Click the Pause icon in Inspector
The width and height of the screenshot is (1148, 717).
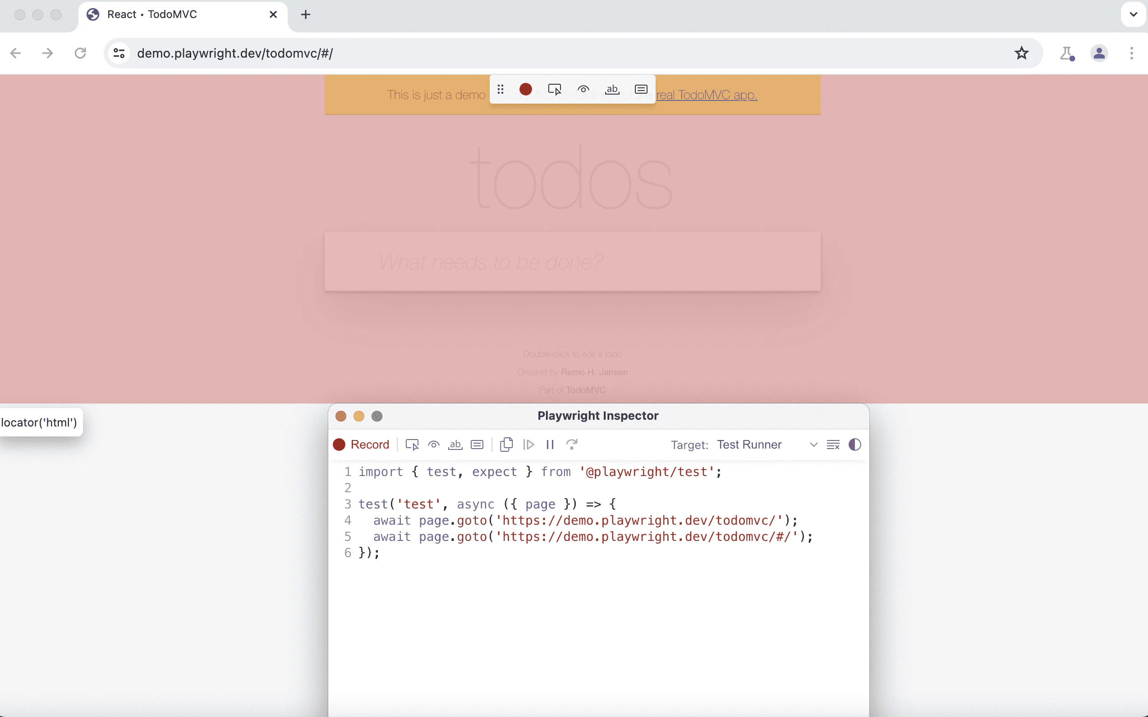(550, 445)
